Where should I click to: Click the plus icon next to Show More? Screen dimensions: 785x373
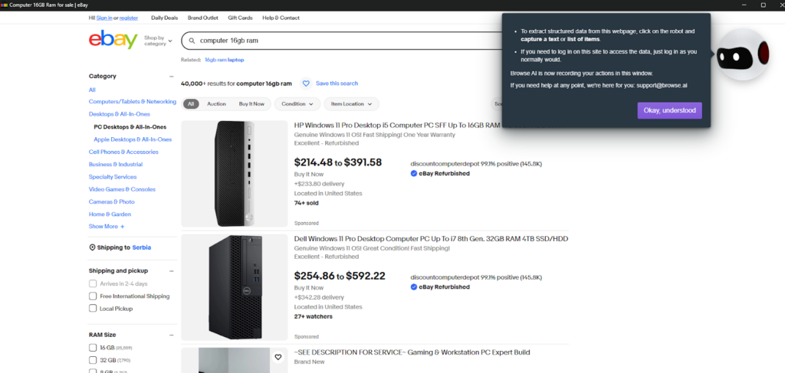(122, 227)
